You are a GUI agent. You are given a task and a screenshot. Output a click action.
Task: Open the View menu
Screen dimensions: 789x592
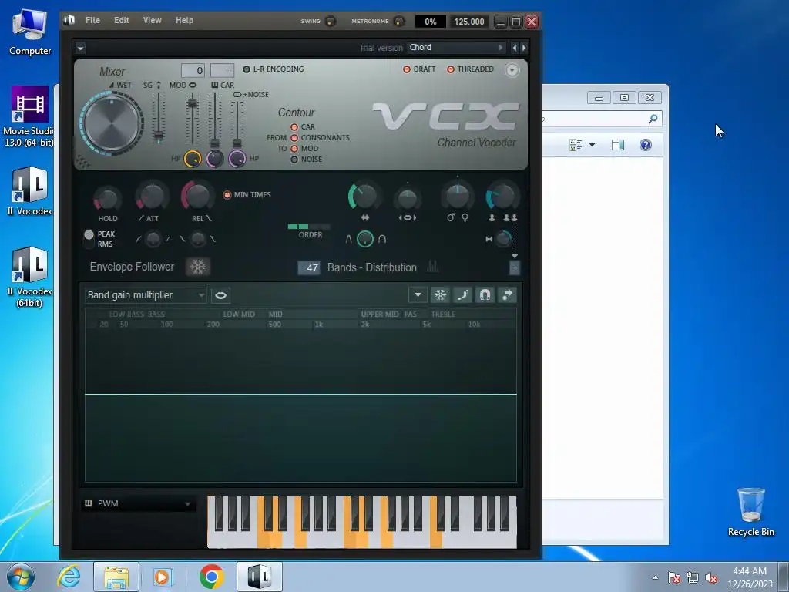(152, 20)
